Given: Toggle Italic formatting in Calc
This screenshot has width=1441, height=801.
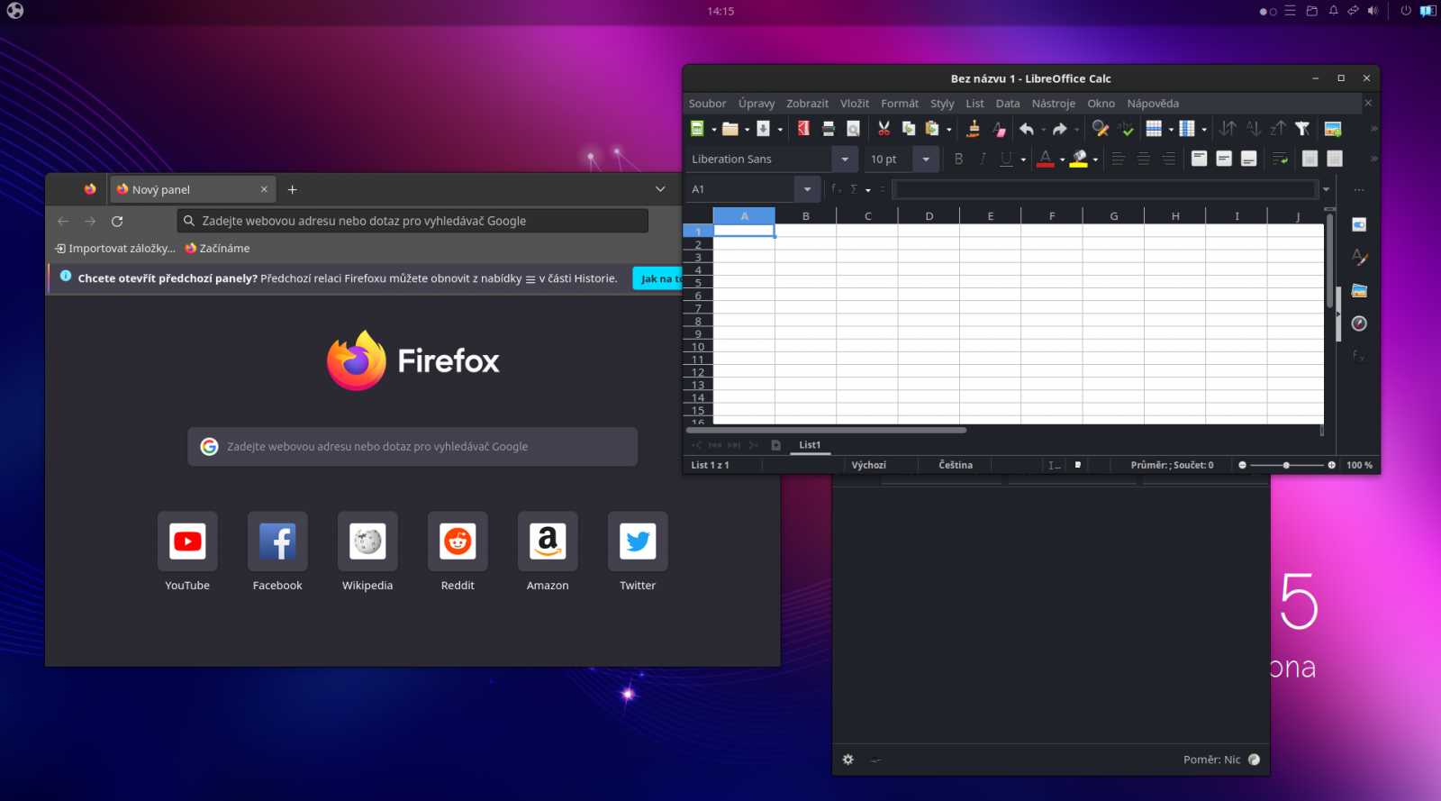Looking at the screenshot, I should pos(983,159).
